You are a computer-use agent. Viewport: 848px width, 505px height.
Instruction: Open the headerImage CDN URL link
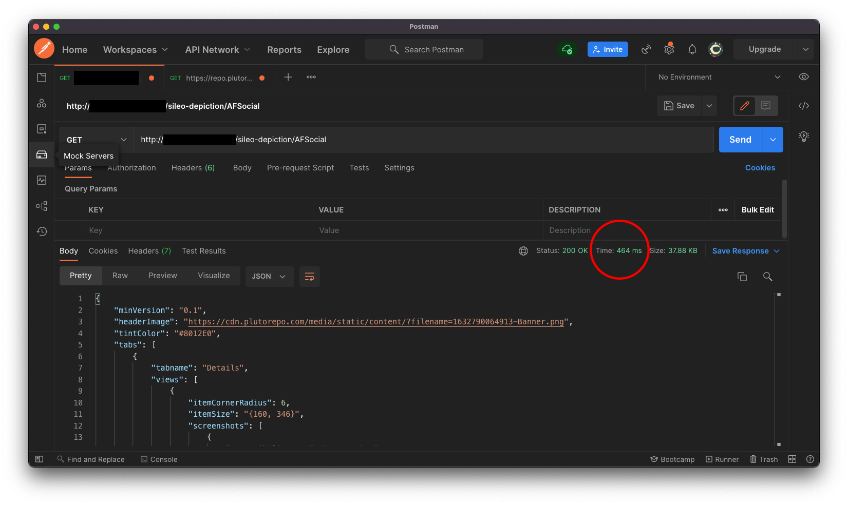(x=376, y=322)
